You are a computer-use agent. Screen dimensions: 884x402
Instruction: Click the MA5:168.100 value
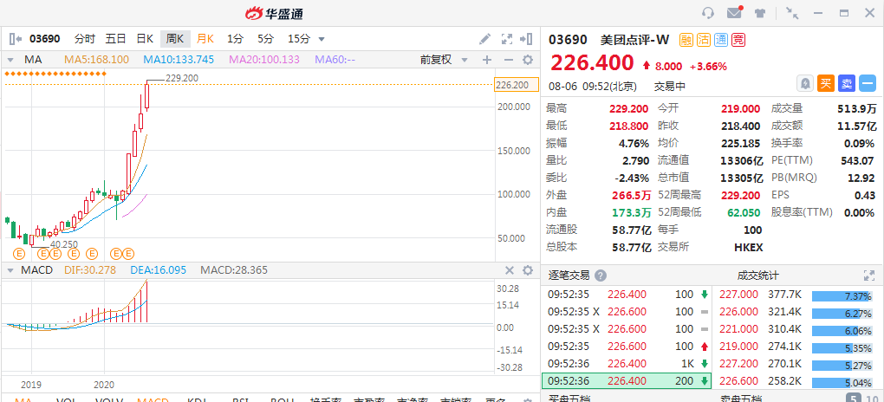tap(96, 60)
